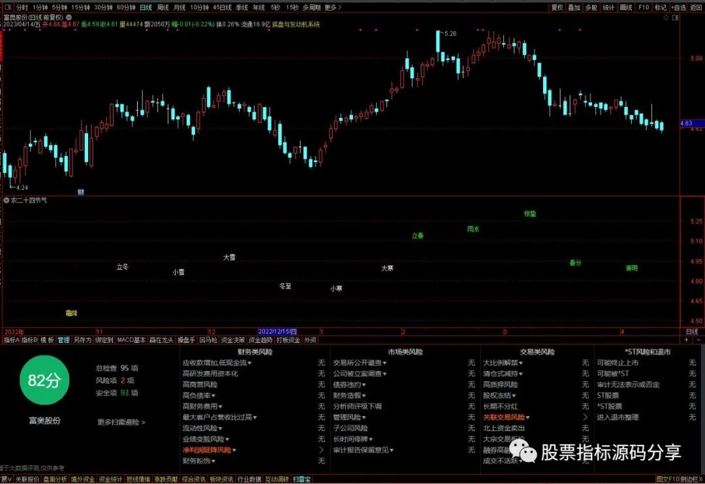Select the 周线 period tab
Viewport: 705px width, 484px height.
click(163, 8)
